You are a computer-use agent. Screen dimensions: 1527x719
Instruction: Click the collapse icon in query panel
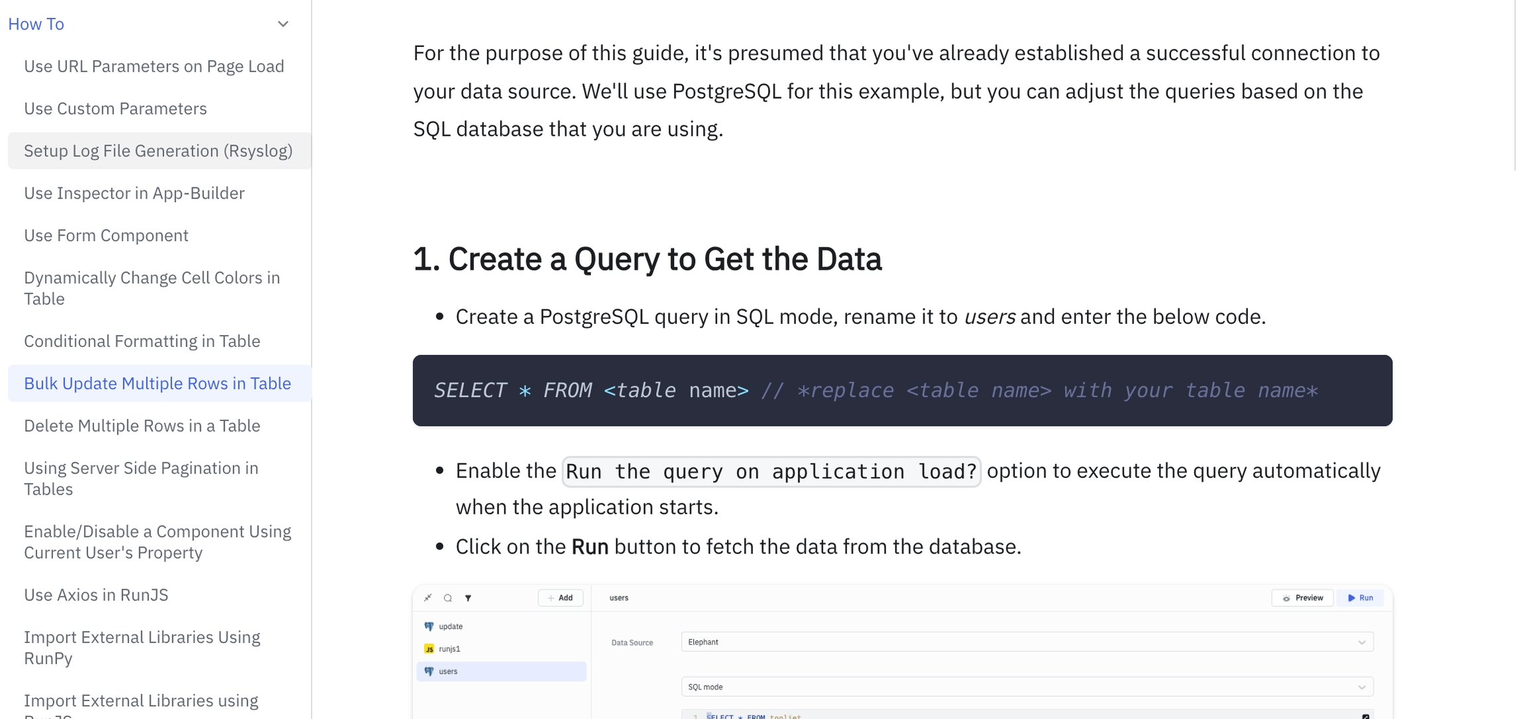tap(428, 598)
